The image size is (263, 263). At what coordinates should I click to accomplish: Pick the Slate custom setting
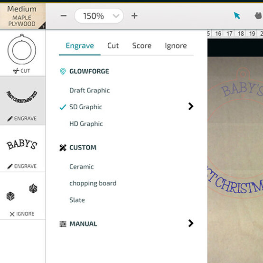pos(77,200)
